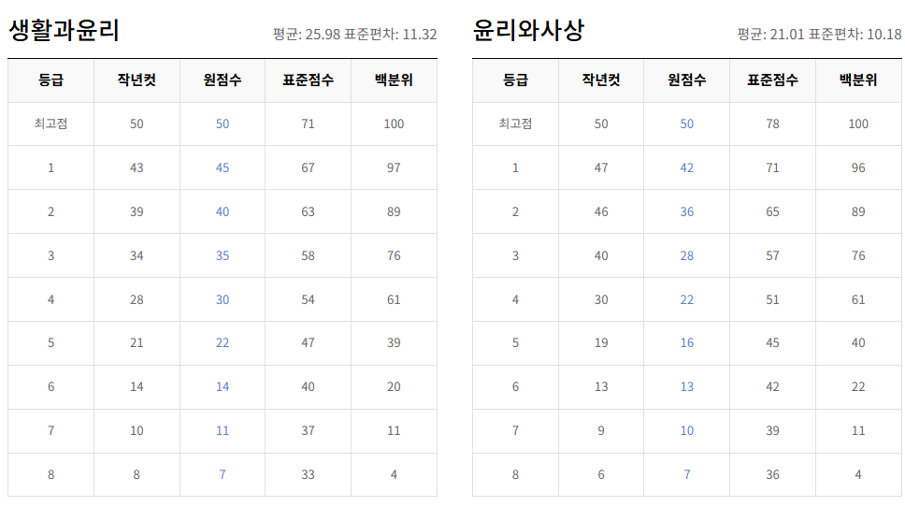Click 원점수 header in 윤리와사상 table
This screenshot has width=905, height=507.
pyautogui.click(x=687, y=80)
